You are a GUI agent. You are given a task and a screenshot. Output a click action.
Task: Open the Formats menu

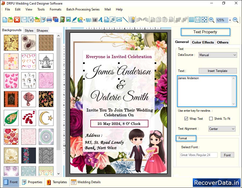tap(56, 9)
